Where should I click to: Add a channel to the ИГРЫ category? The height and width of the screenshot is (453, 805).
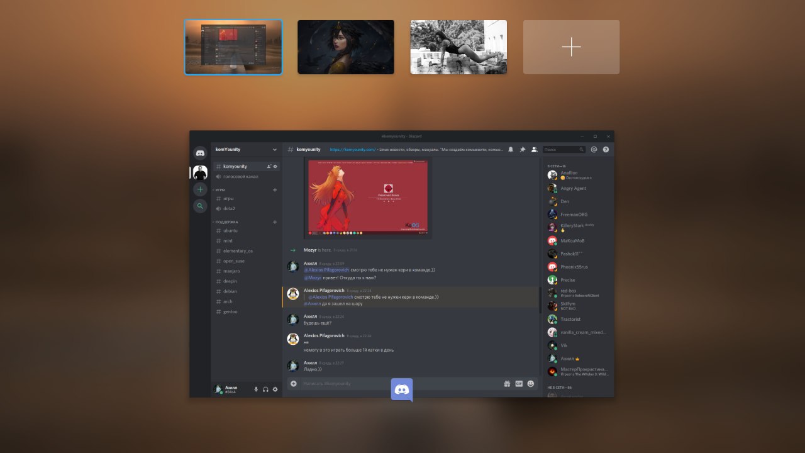coord(275,189)
